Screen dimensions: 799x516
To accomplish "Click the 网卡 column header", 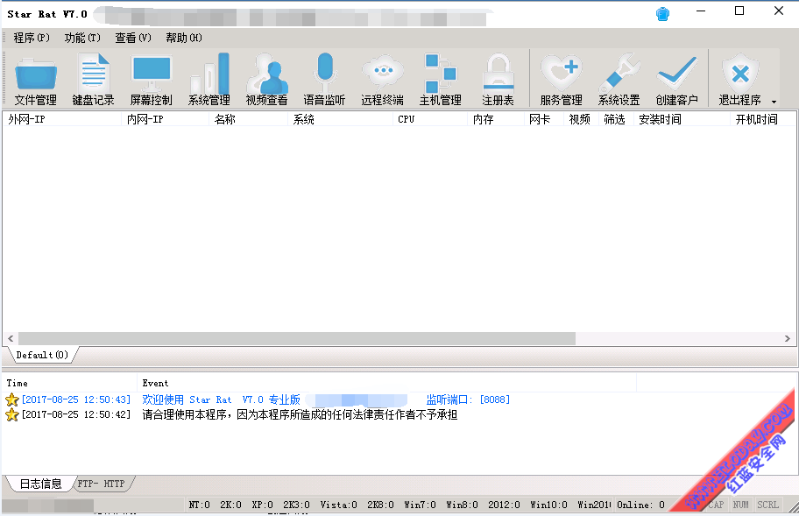I will (544, 119).
